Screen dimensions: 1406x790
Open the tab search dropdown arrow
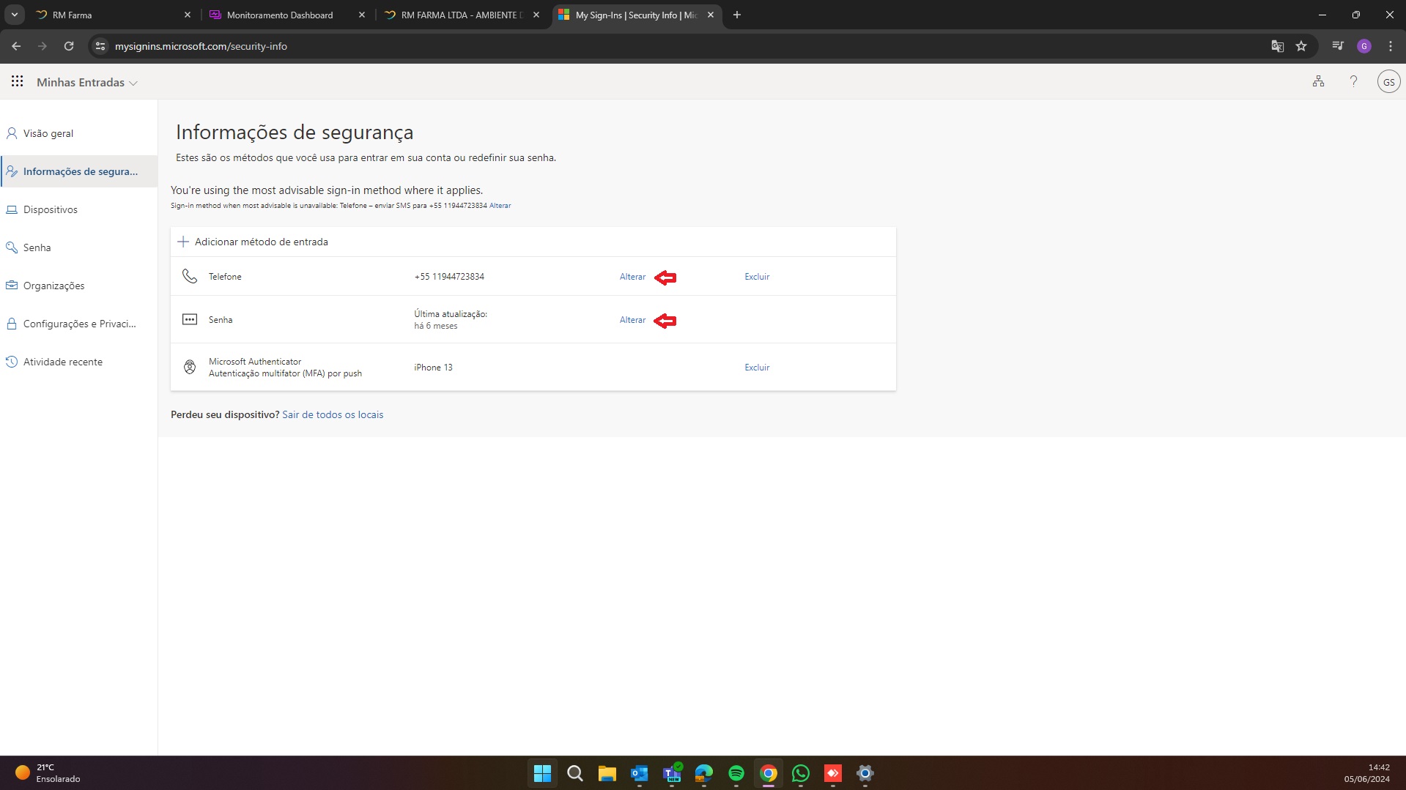click(14, 15)
